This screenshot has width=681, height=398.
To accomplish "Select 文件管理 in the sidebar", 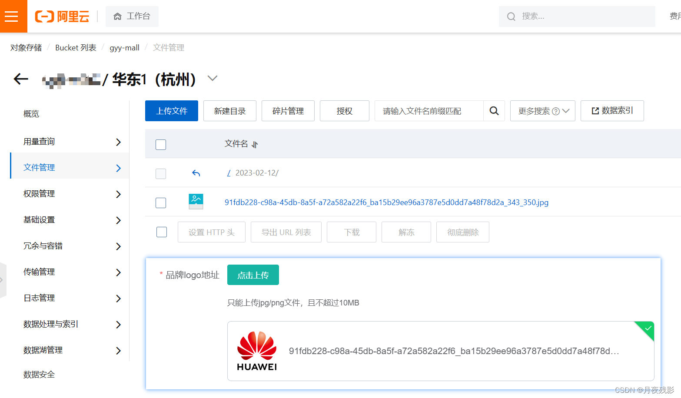I will [39, 168].
